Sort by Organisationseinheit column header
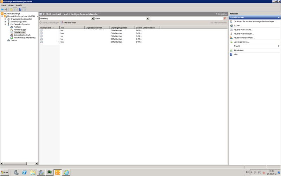This screenshot has height=176, width=281. [97, 28]
